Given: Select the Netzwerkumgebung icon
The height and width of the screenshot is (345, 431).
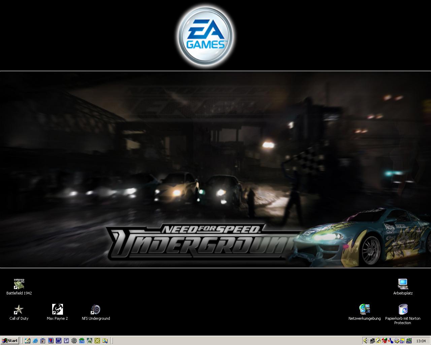Looking at the screenshot, I should [364, 310].
